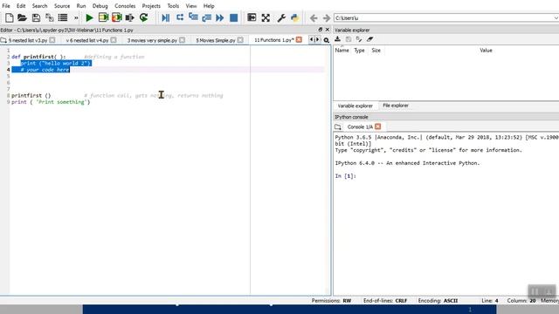Screen dimensions: 559x314
Task: Close the Console 1/A tab
Action: click(378, 126)
